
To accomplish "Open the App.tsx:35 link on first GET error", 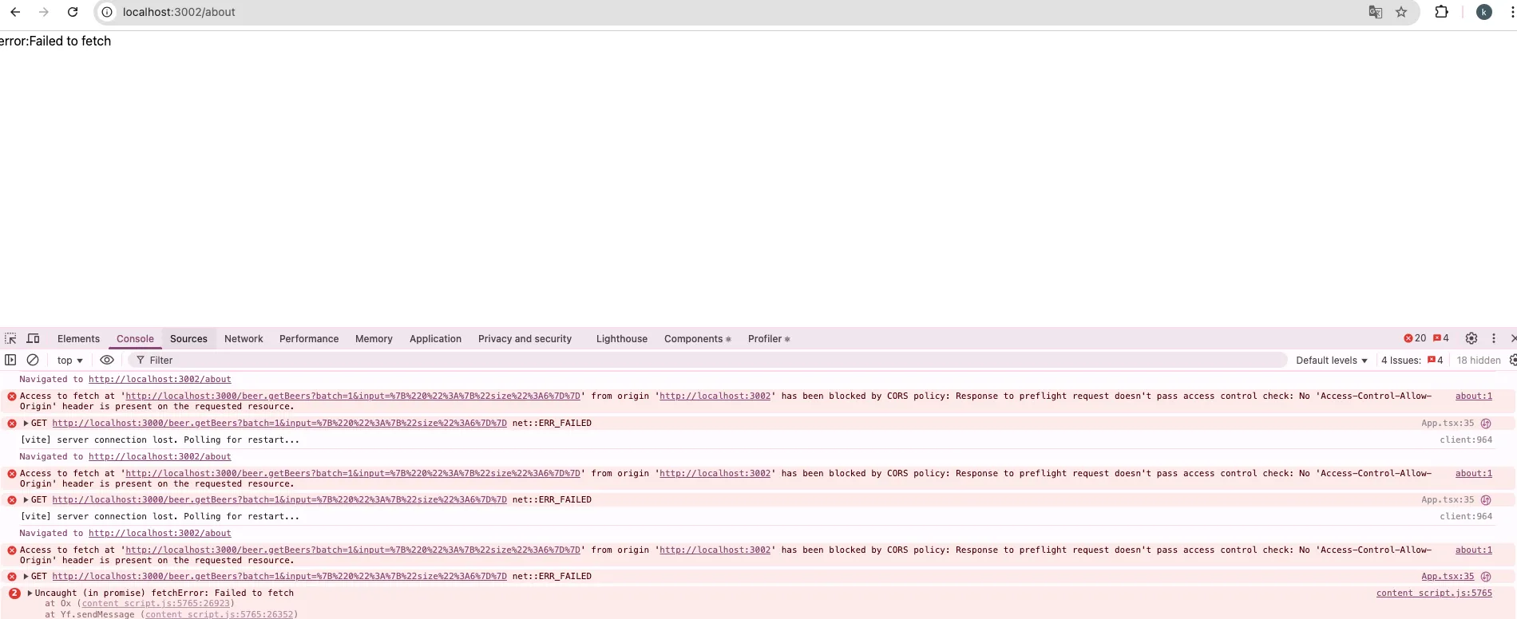I will pyautogui.click(x=1448, y=424).
